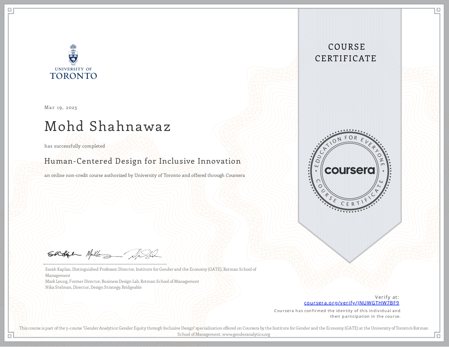
Task: Click the footer text with www.genderanalytics.org
Action: (224, 331)
